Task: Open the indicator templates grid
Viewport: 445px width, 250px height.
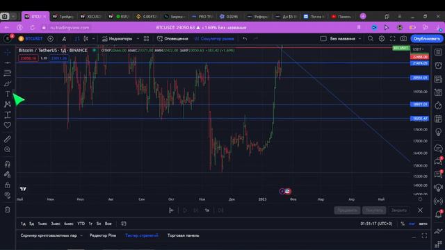Action: click(146, 39)
